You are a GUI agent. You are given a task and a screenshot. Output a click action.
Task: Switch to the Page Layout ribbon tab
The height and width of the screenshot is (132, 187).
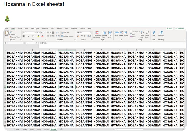click(35, 29)
